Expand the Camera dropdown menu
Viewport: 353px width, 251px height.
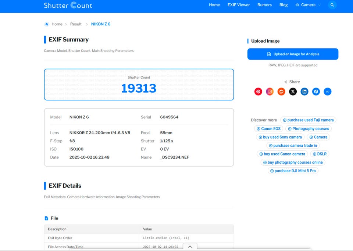click(x=308, y=5)
